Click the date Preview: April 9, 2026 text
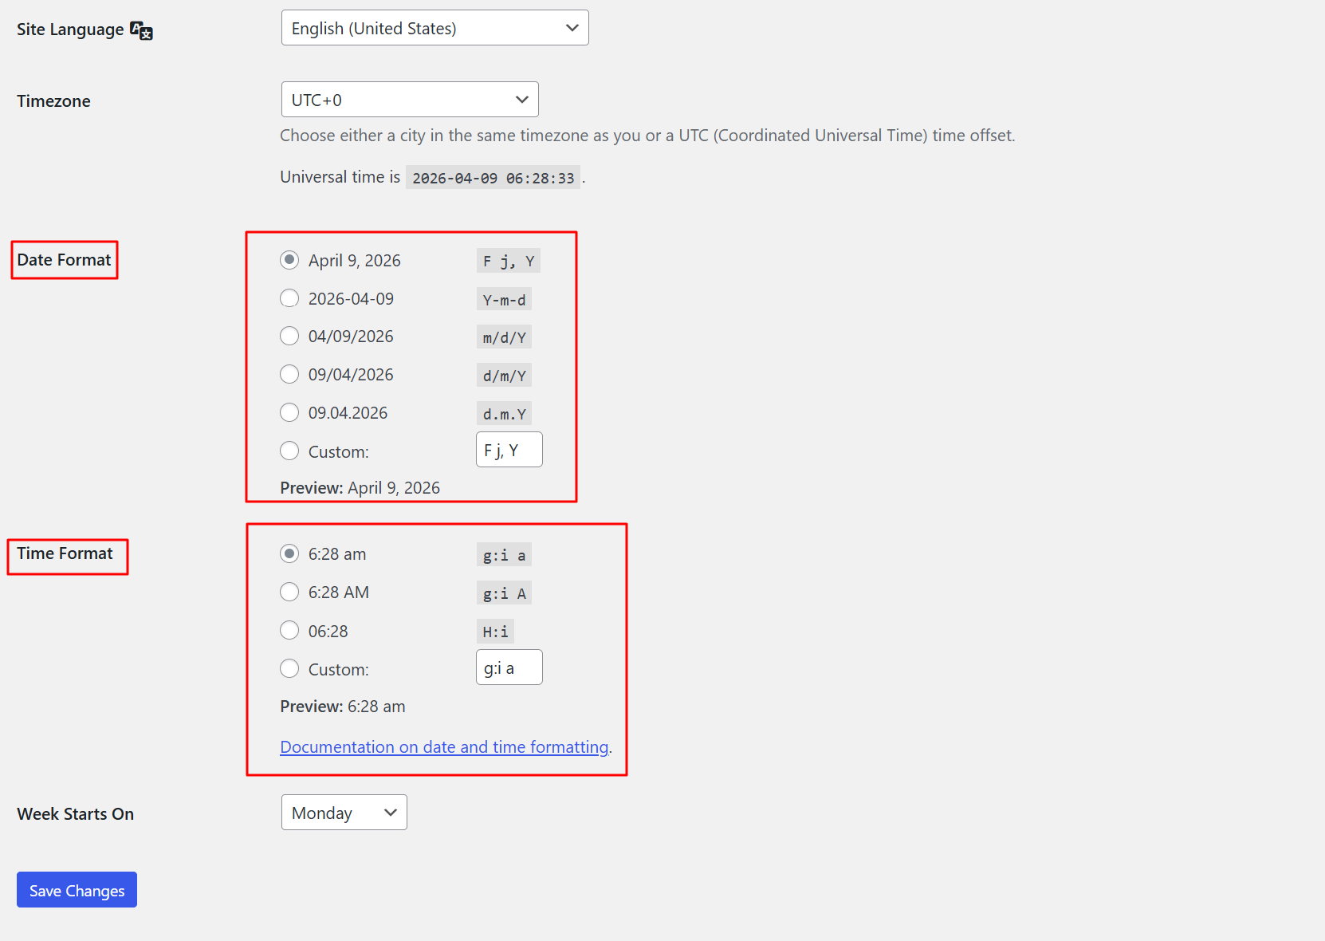This screenshot has width=1325, height=941. tap(360, 488)
